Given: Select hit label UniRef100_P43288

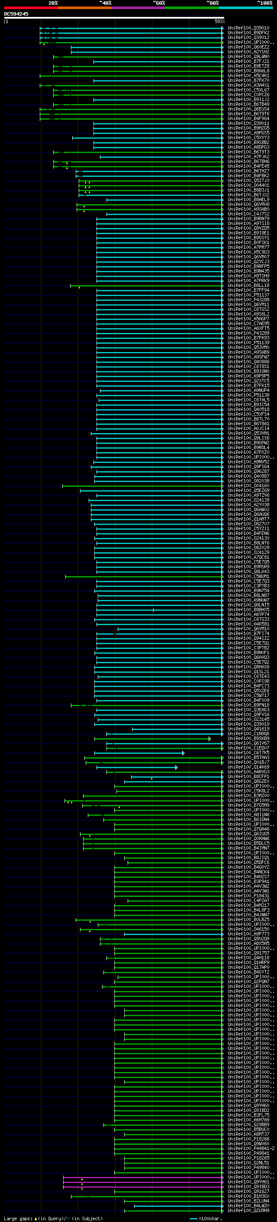Looking at the screenshot, I should 248,300.
